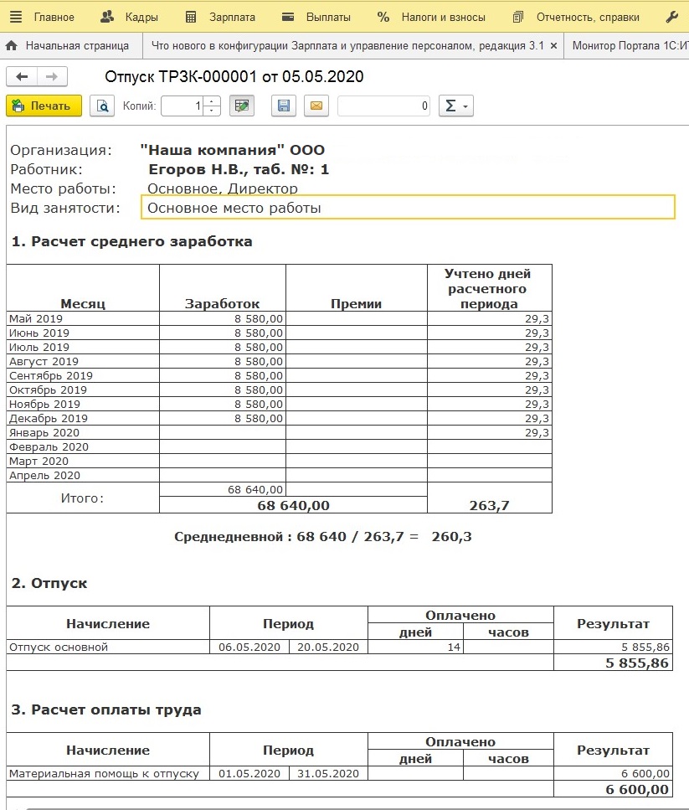The image size is (689, 810).
Task: Open print preview magnifier icon
Action: click(102, 106)
